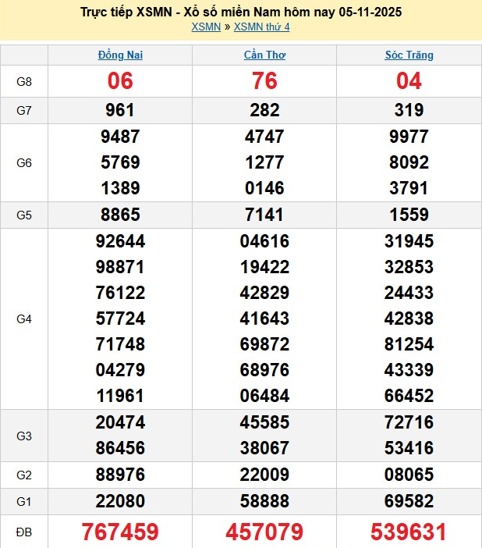Click Cần Thơ G5 number 7141
This screenshot has width=482, height=548.
[x=264, y=215]
